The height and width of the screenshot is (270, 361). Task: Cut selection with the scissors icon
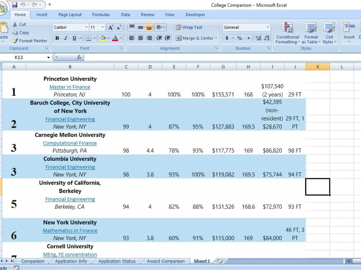[x=15, y=24]
